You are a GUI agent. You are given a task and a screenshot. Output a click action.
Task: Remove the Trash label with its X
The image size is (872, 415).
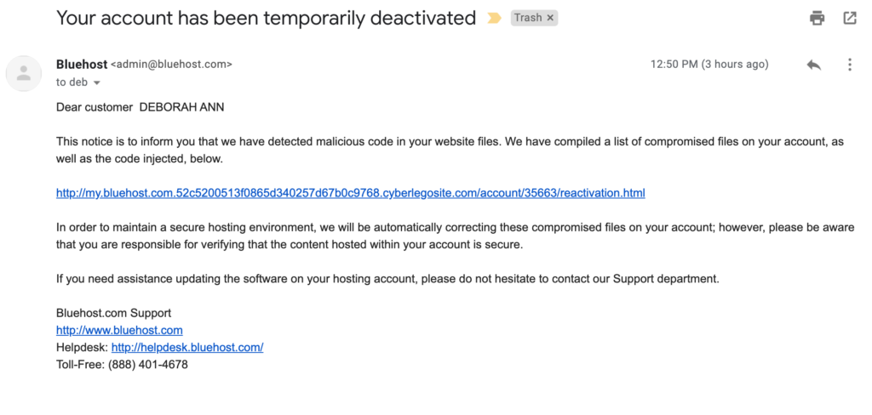point(550,18)
